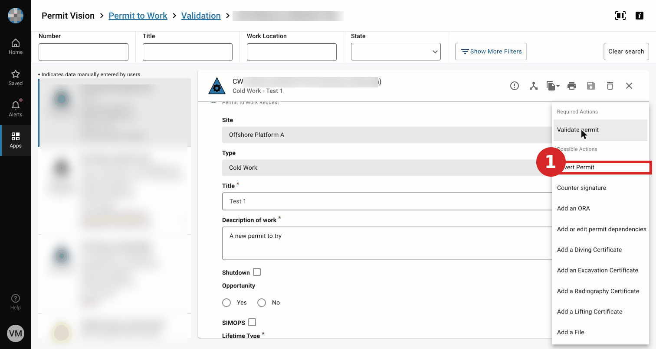Choose Add a File action
The height and width of the screenshot is (349, 656).
[x=600, y=332]
